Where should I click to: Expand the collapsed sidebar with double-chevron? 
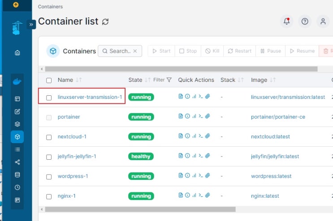[x=31, y=24]
